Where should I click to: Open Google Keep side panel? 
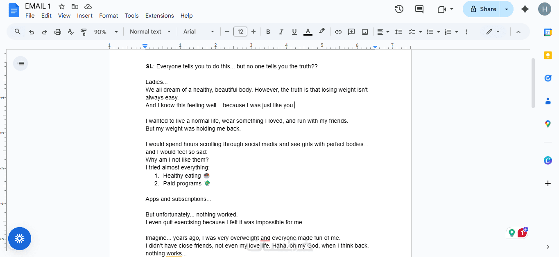pyautogui.click(x=548, y=55)
